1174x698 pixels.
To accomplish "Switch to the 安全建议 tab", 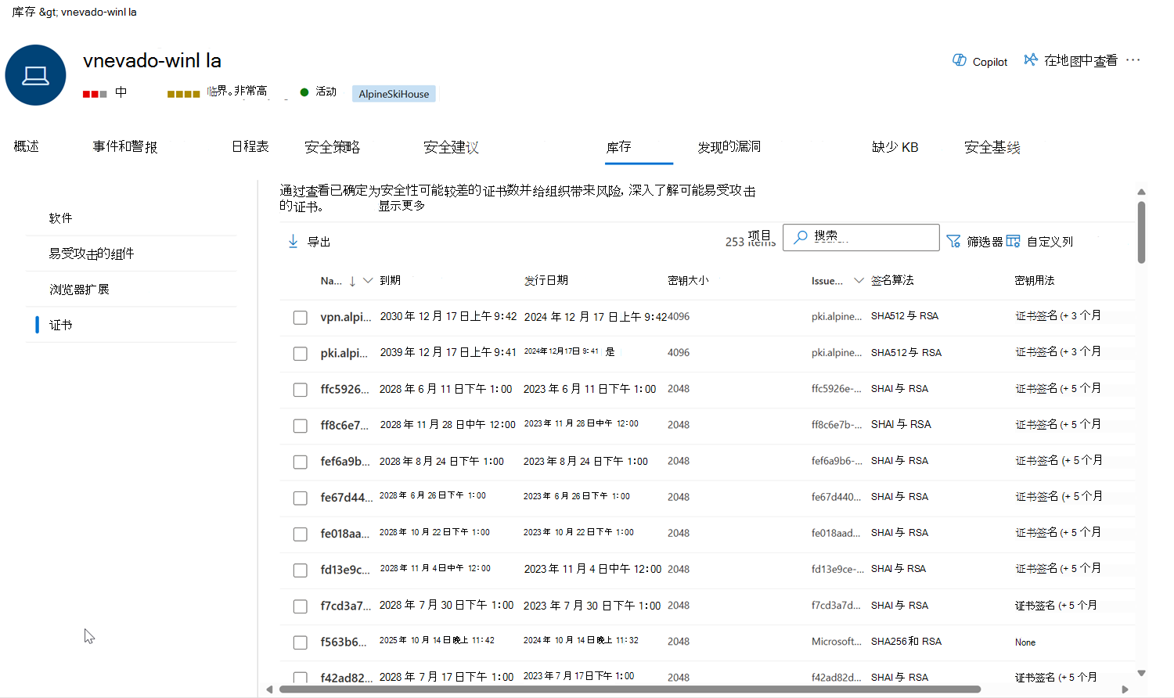I will pos(451,147).
